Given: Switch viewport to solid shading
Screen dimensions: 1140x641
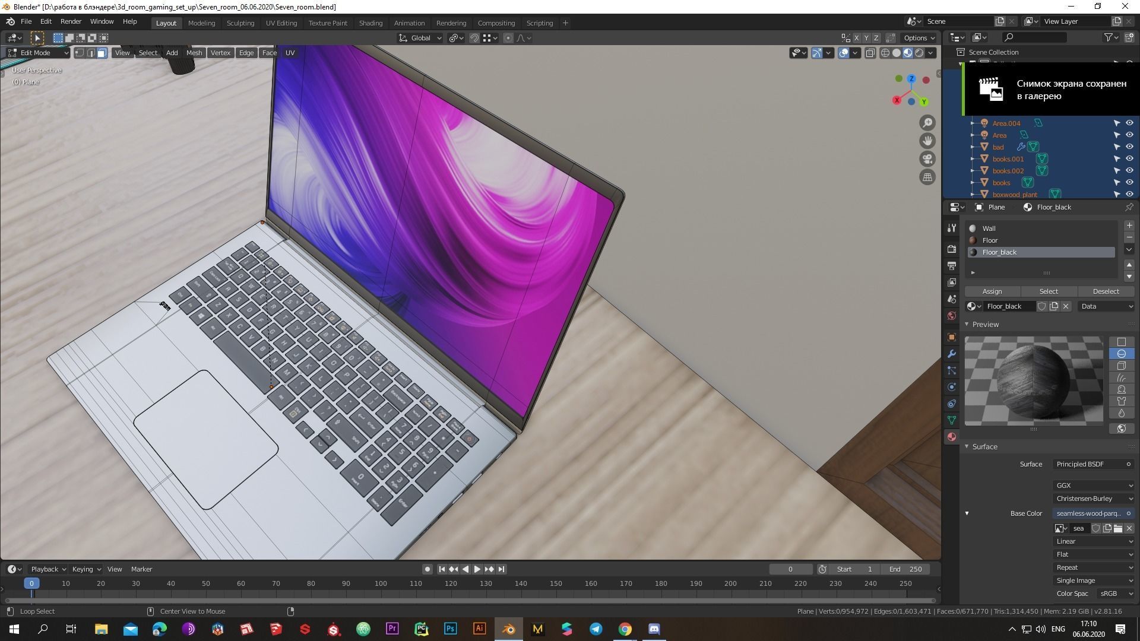Looking at the screenshot, I should (x=897, y=53).
